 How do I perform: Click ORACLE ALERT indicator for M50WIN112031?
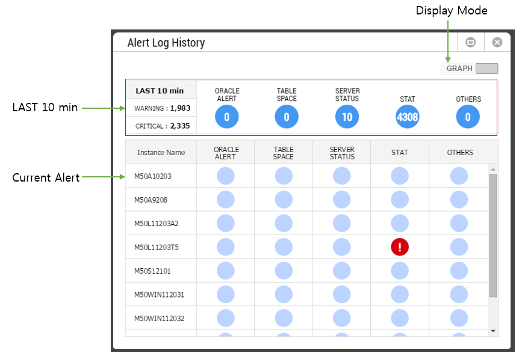226,295
